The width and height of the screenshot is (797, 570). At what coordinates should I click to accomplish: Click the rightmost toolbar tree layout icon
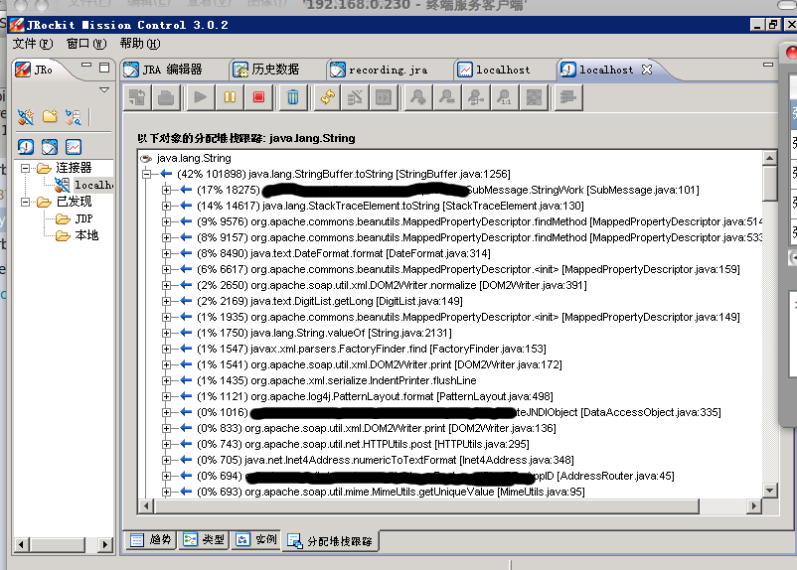pos(567,96)
